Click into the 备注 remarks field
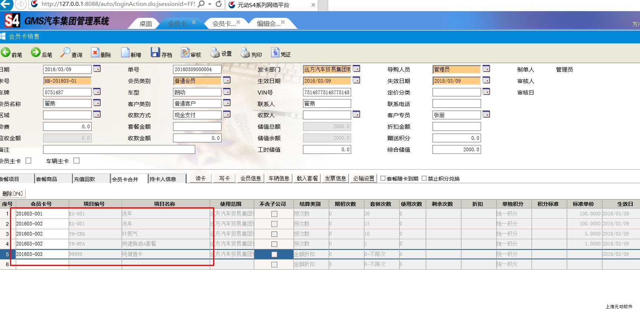This screenshot has width=640, height=313. point(119,149)
